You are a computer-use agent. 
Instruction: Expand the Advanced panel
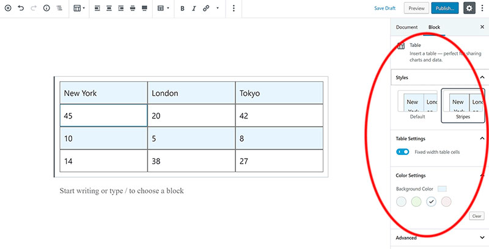(x=440, y=238)
